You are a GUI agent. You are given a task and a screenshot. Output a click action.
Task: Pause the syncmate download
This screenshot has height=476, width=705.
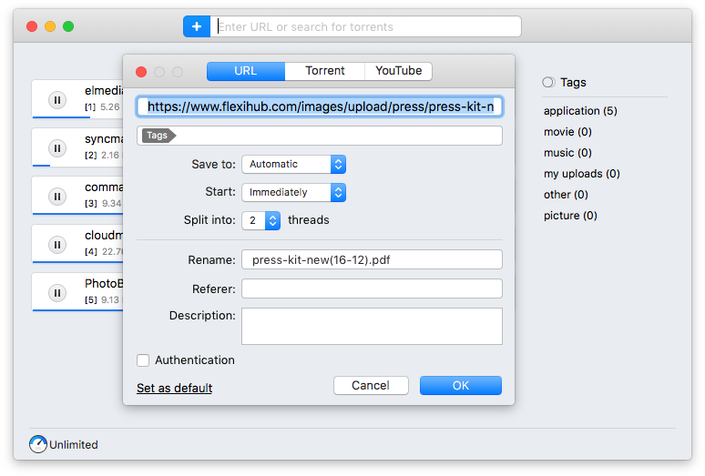click(x=56, y=147)
